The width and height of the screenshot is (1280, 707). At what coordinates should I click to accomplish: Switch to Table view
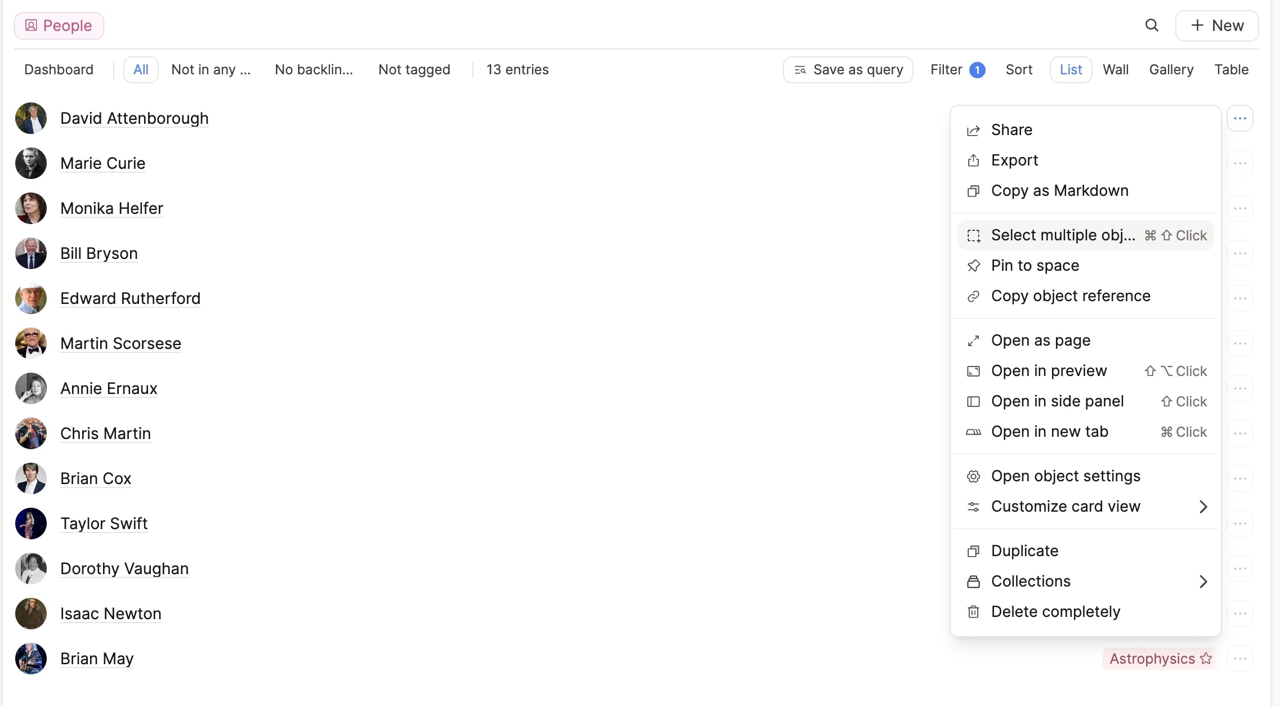coord(1231,70)
